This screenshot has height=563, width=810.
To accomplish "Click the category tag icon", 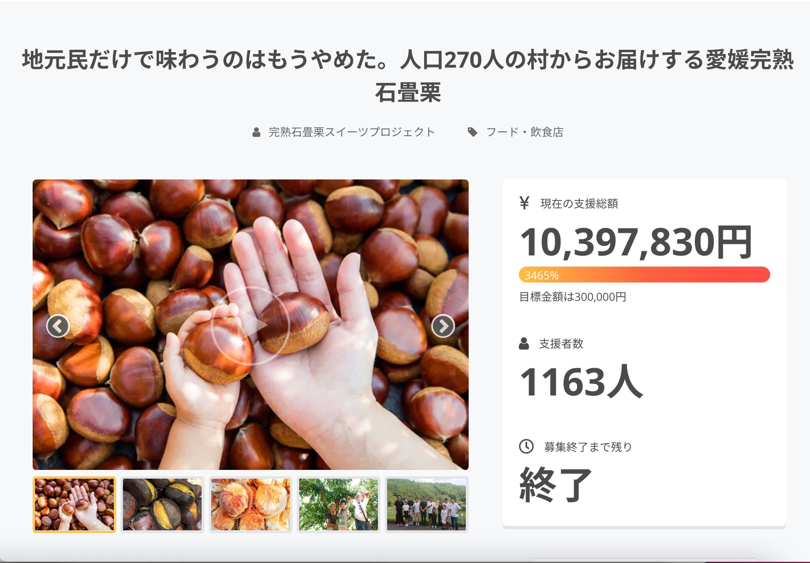I will (x=472, y=132).
